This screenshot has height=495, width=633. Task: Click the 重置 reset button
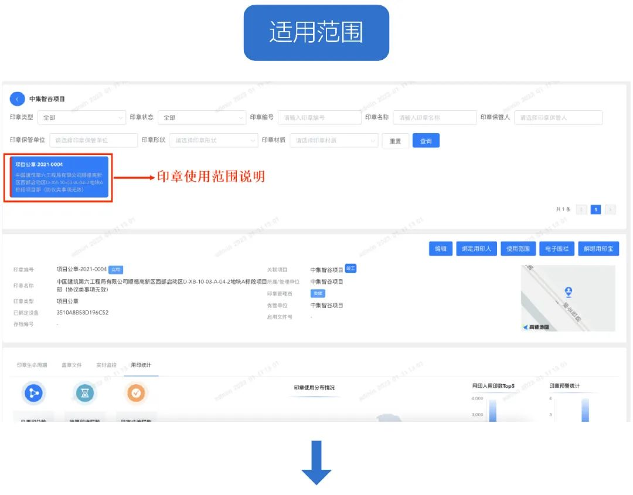click(x=395, y=141)
